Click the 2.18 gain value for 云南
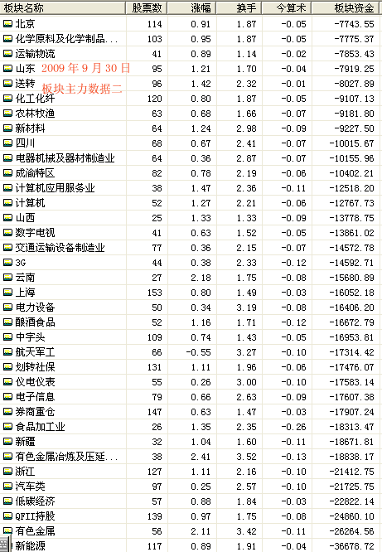Image resolution: width=382 pixels, height=552 pixels. coord(201,278)
